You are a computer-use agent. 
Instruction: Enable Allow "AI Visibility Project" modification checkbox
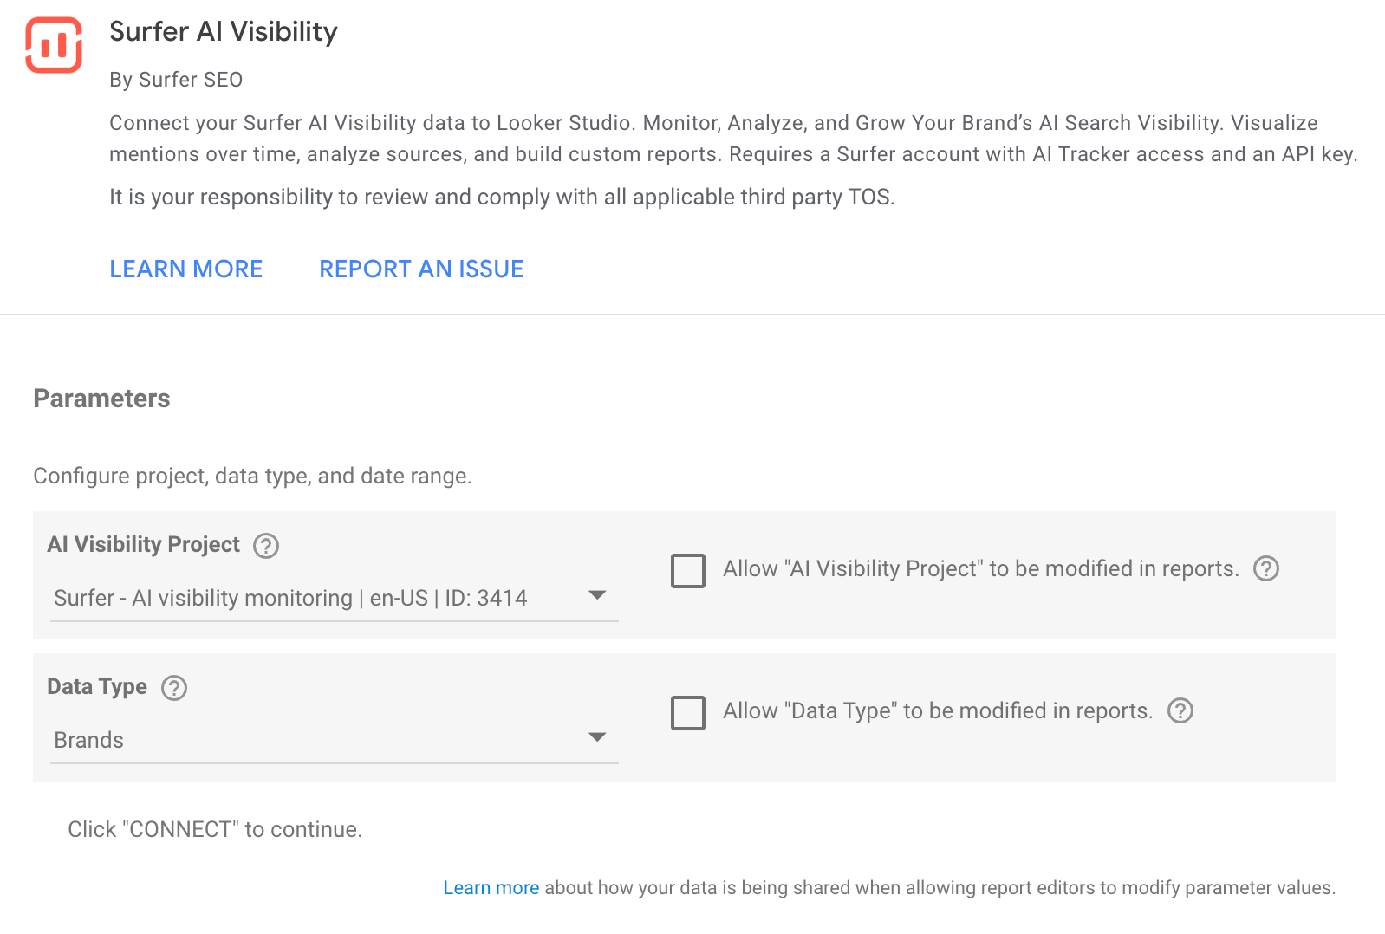click(x=688, y=571)
